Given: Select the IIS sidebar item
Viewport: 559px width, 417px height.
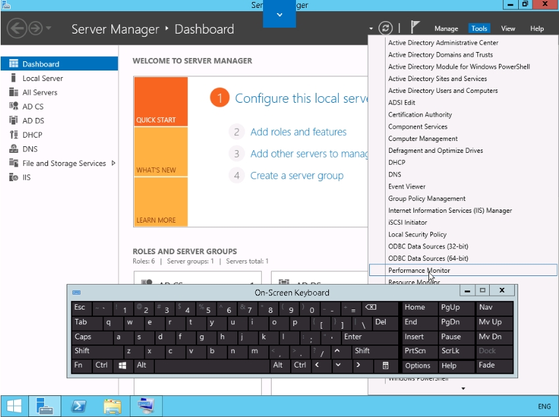Looking at the screenshot, I should 26,177.
